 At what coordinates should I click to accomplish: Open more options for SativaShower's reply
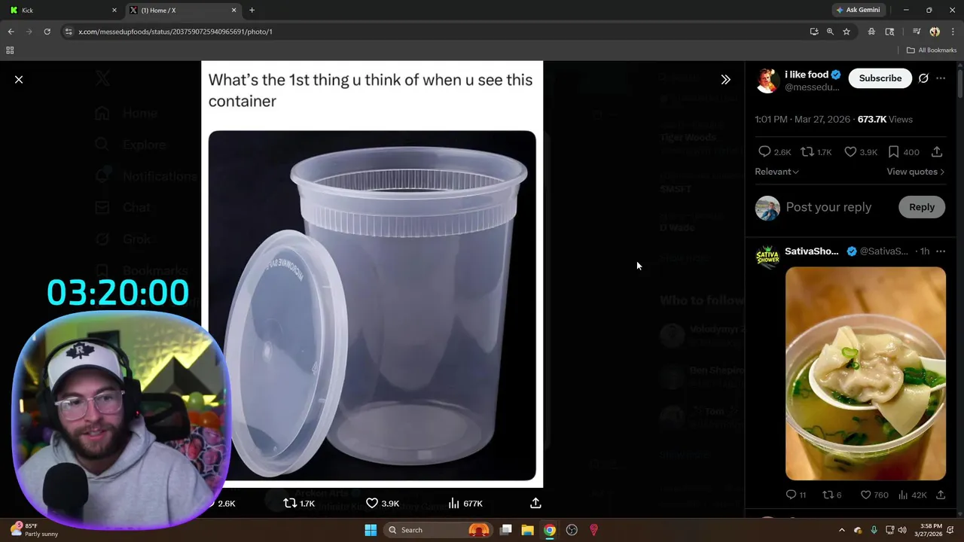(x=941, y=251)
